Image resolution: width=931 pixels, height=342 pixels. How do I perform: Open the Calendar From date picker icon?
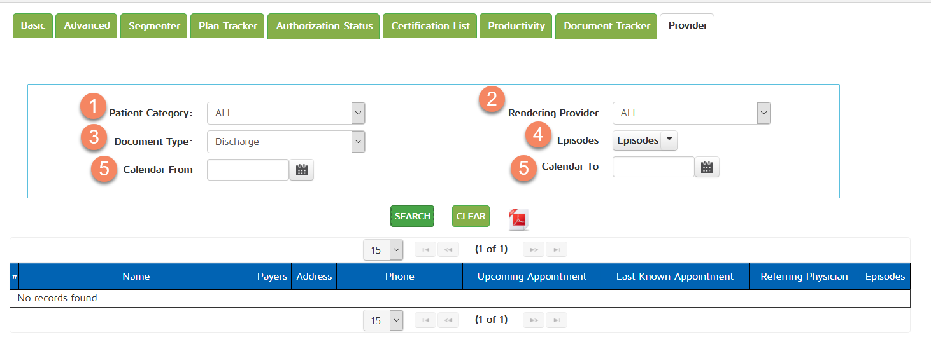click(302, 170)
